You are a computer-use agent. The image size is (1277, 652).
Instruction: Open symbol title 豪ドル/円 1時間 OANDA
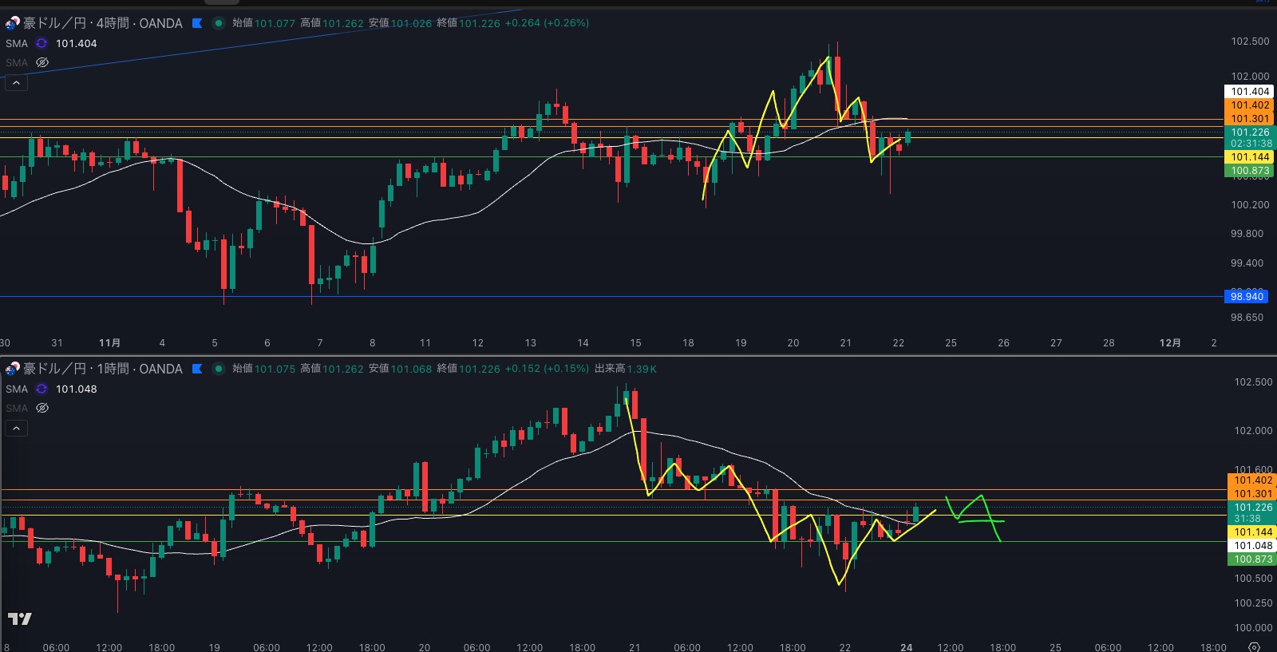pos(103,369)
